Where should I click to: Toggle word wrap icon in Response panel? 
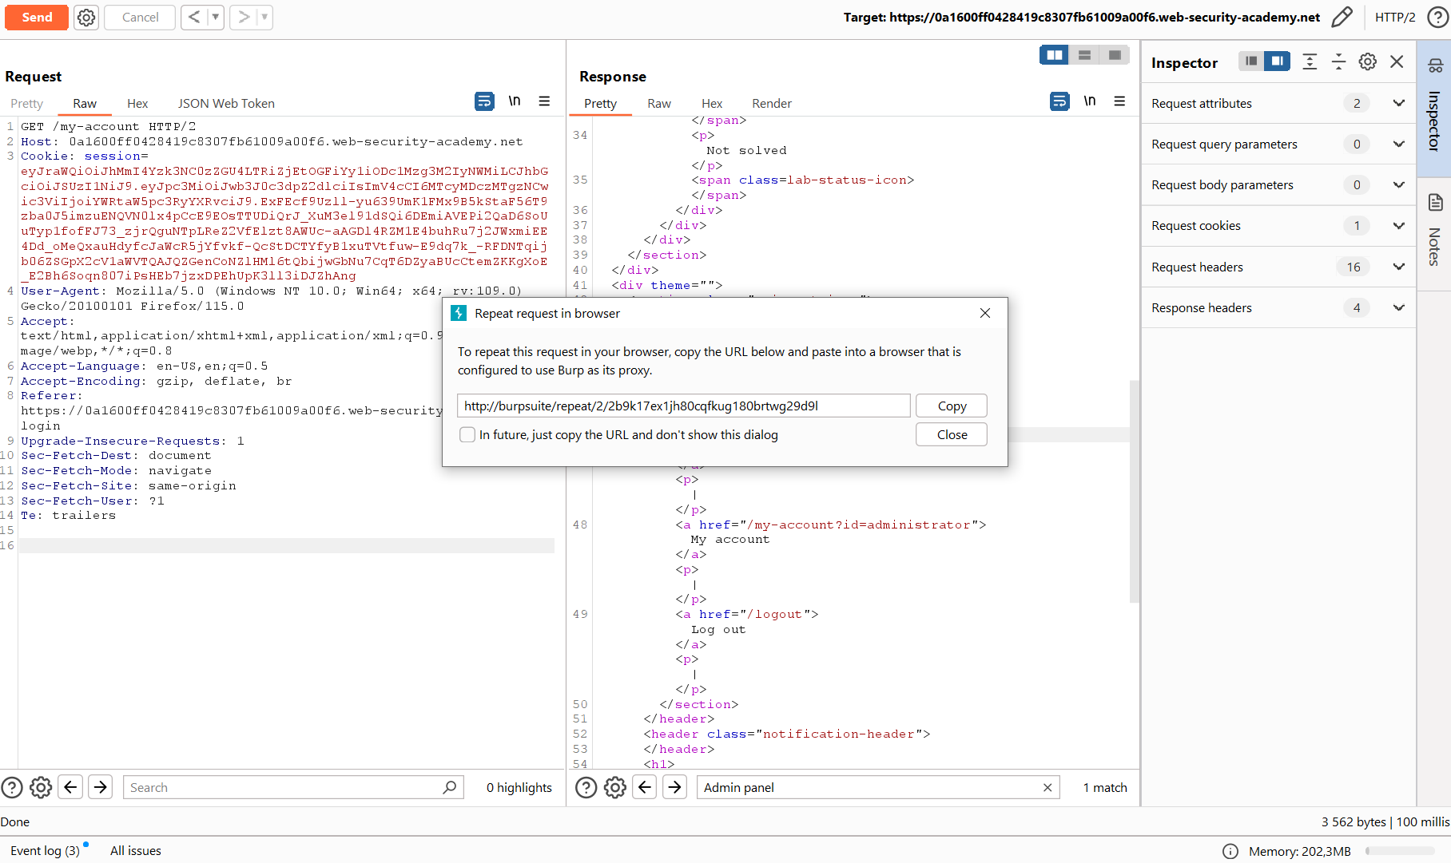tap(1059, 101)
